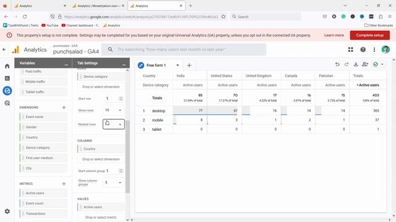Viewport: 396px width, 222px height.
Task: Go back with the Analytics back arrow
Action: click(4, 49)
